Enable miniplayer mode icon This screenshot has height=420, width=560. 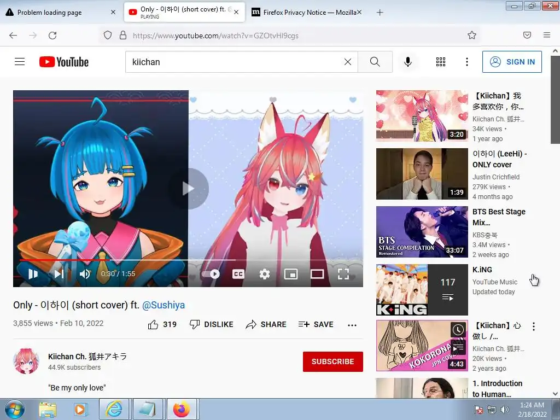(x=291, y=274)
